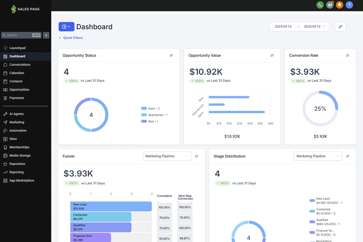Click the Contacts sidebar icon
Screen dimensions: 363x242
pyautogui.click(x=5, y=81)
